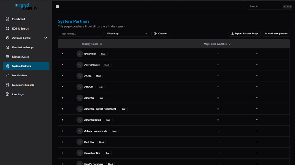Click the Canadian Tire avatar icon
The image size is (295, 165).
click(79, 153)
